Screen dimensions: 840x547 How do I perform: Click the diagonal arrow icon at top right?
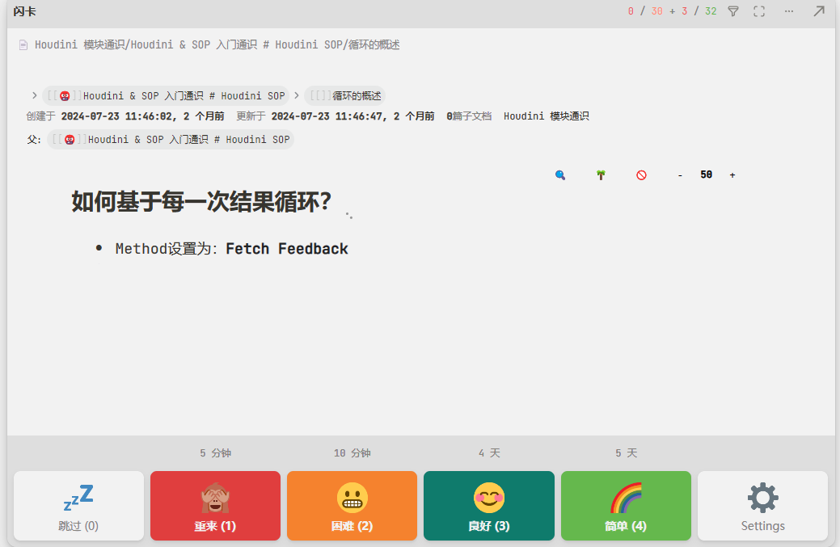[x=819, y=11]
